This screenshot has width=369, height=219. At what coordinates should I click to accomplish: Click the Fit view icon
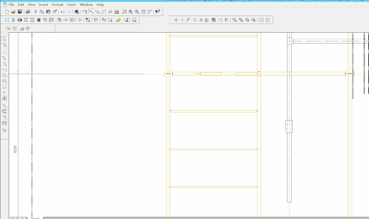point(144,11)
